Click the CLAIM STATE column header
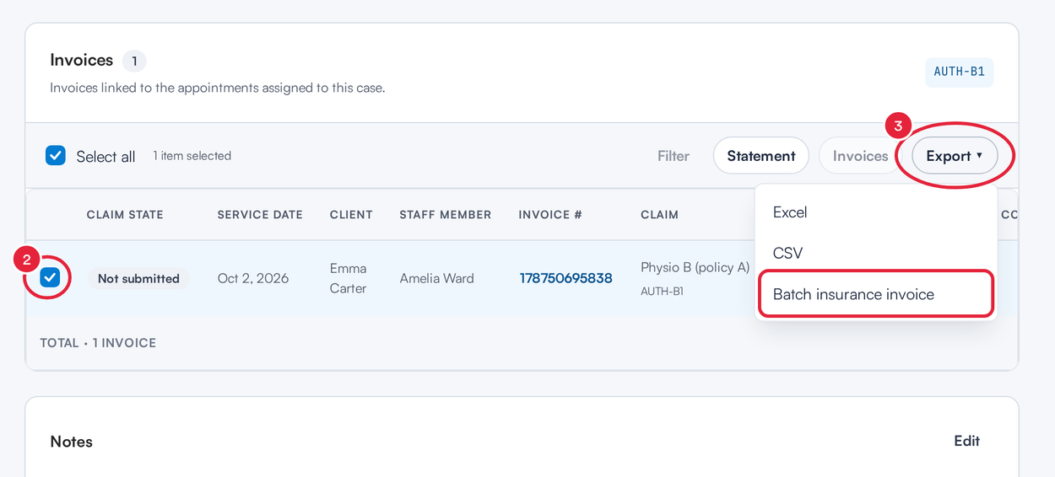Viewport: 1055px width, 477px height. [125, 215]
